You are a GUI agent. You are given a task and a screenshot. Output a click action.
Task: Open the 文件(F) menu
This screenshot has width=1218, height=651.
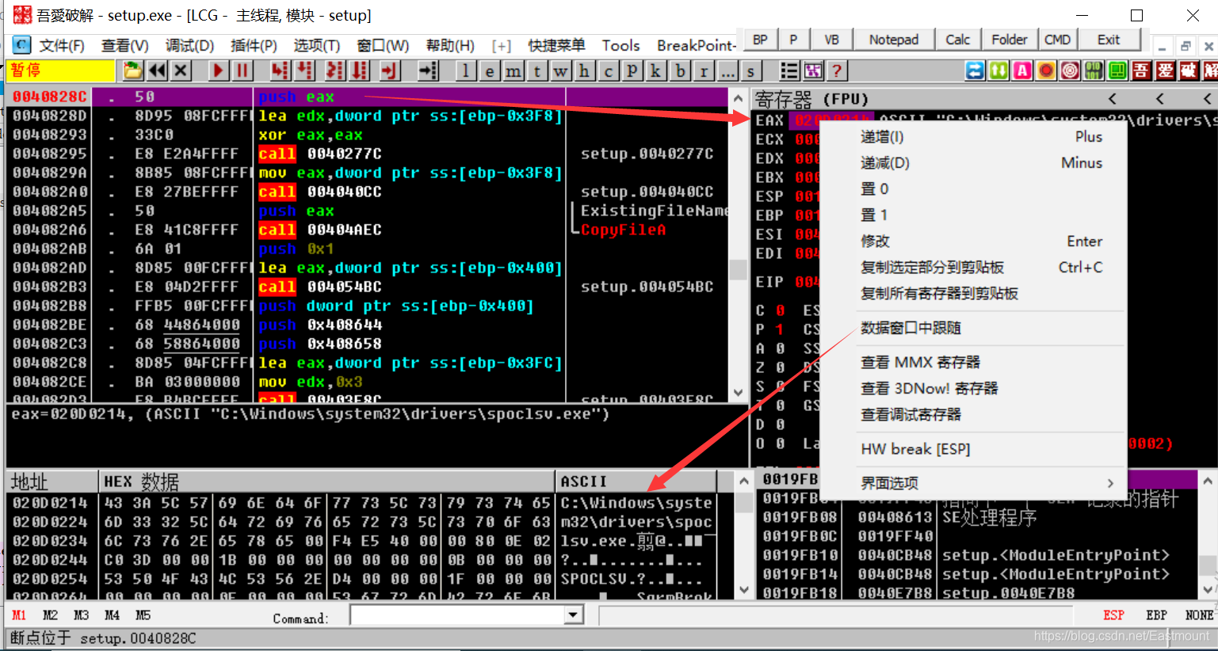click(62, 45)
